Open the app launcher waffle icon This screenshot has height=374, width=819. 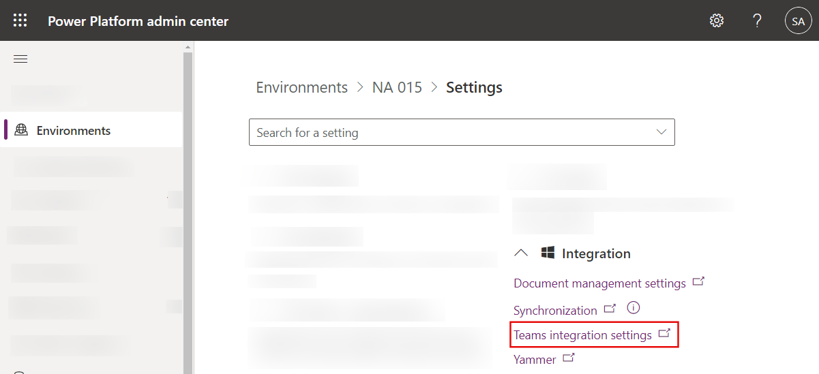point(20,20)
